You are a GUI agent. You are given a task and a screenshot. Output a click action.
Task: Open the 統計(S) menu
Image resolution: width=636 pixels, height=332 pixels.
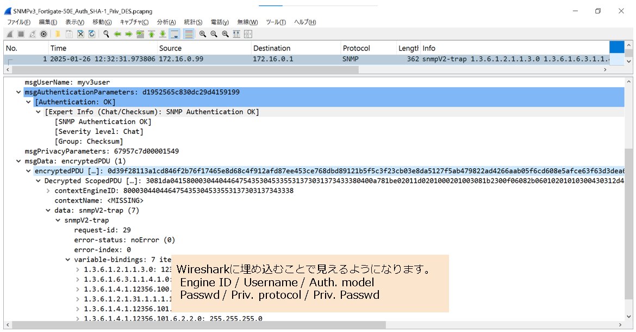(x=193, y=22)
